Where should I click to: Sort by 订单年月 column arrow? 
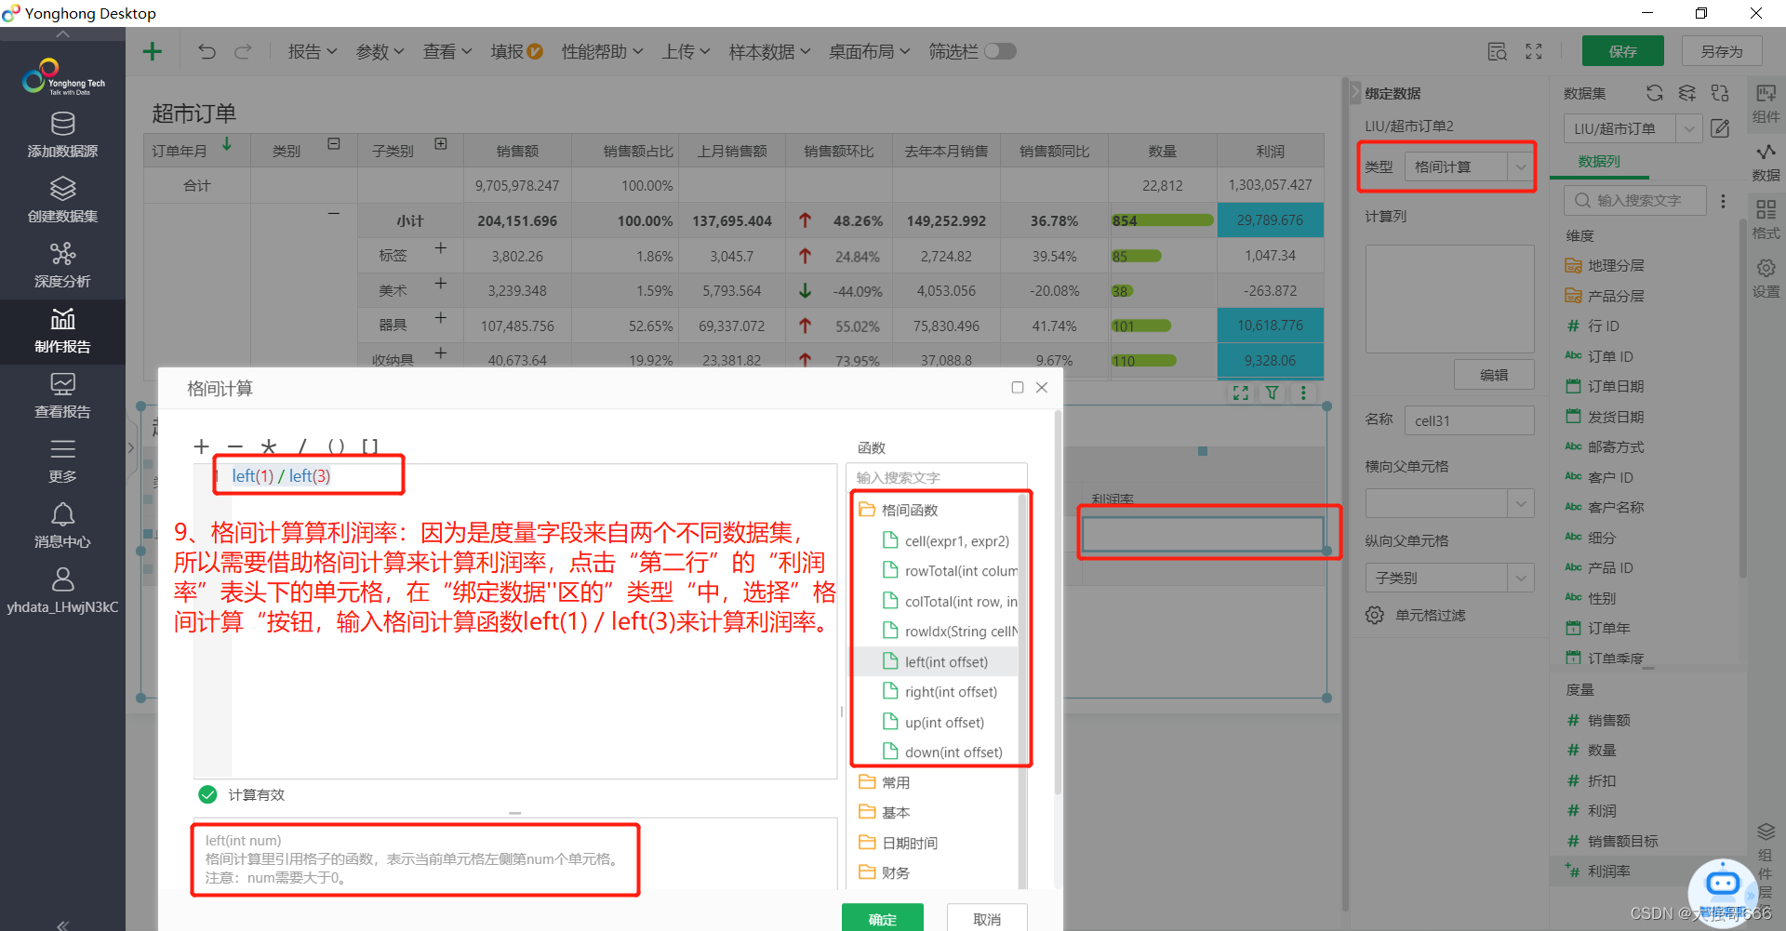coord(227,144)
